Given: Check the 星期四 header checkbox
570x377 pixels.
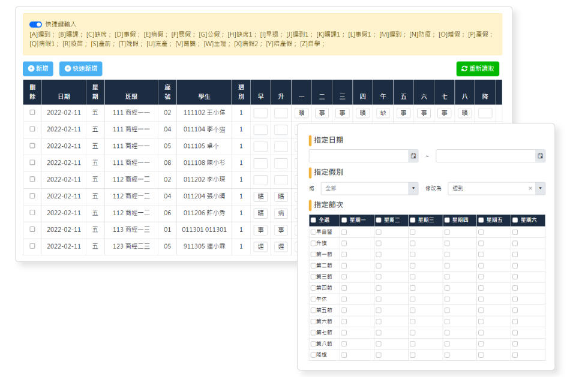Looking at the screenshot, I should [447, 220].
